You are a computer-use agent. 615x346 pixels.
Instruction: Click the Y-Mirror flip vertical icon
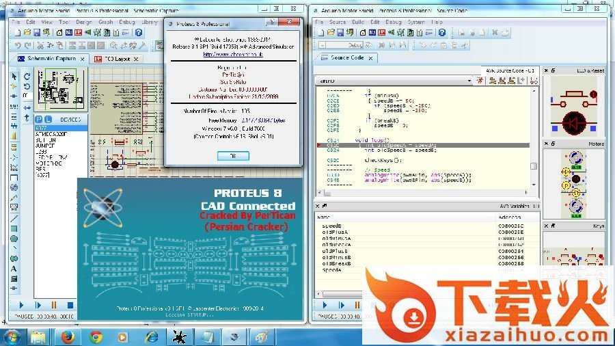(x=27, y=118)
